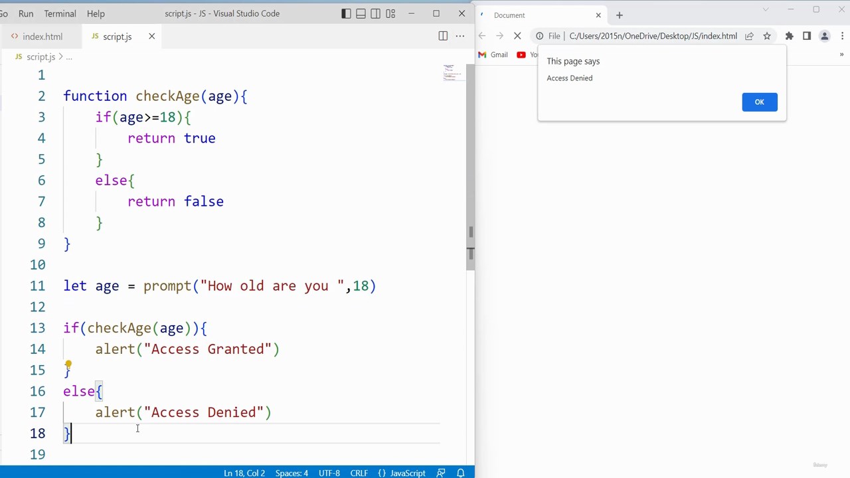Share this page icon in Chrome
The width and height of the screenshot is (850, 478).
(749, 36)
